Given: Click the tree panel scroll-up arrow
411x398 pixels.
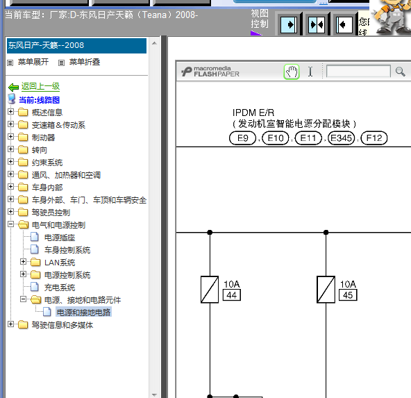Looking at the screenshot, I should click(x=154, y=43).
